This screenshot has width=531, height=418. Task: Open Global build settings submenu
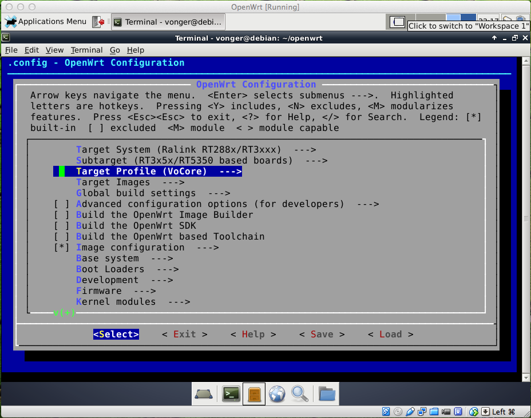[x=153, y=193]
